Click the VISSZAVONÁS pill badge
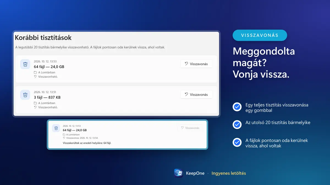 (x=260, y=35)
